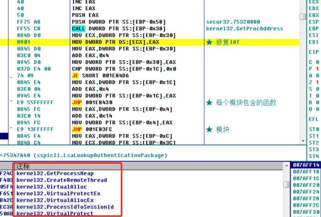The width and height of the screenshot is (321, 217).
Task: Click the EIP register label
Action: point(314,52)
